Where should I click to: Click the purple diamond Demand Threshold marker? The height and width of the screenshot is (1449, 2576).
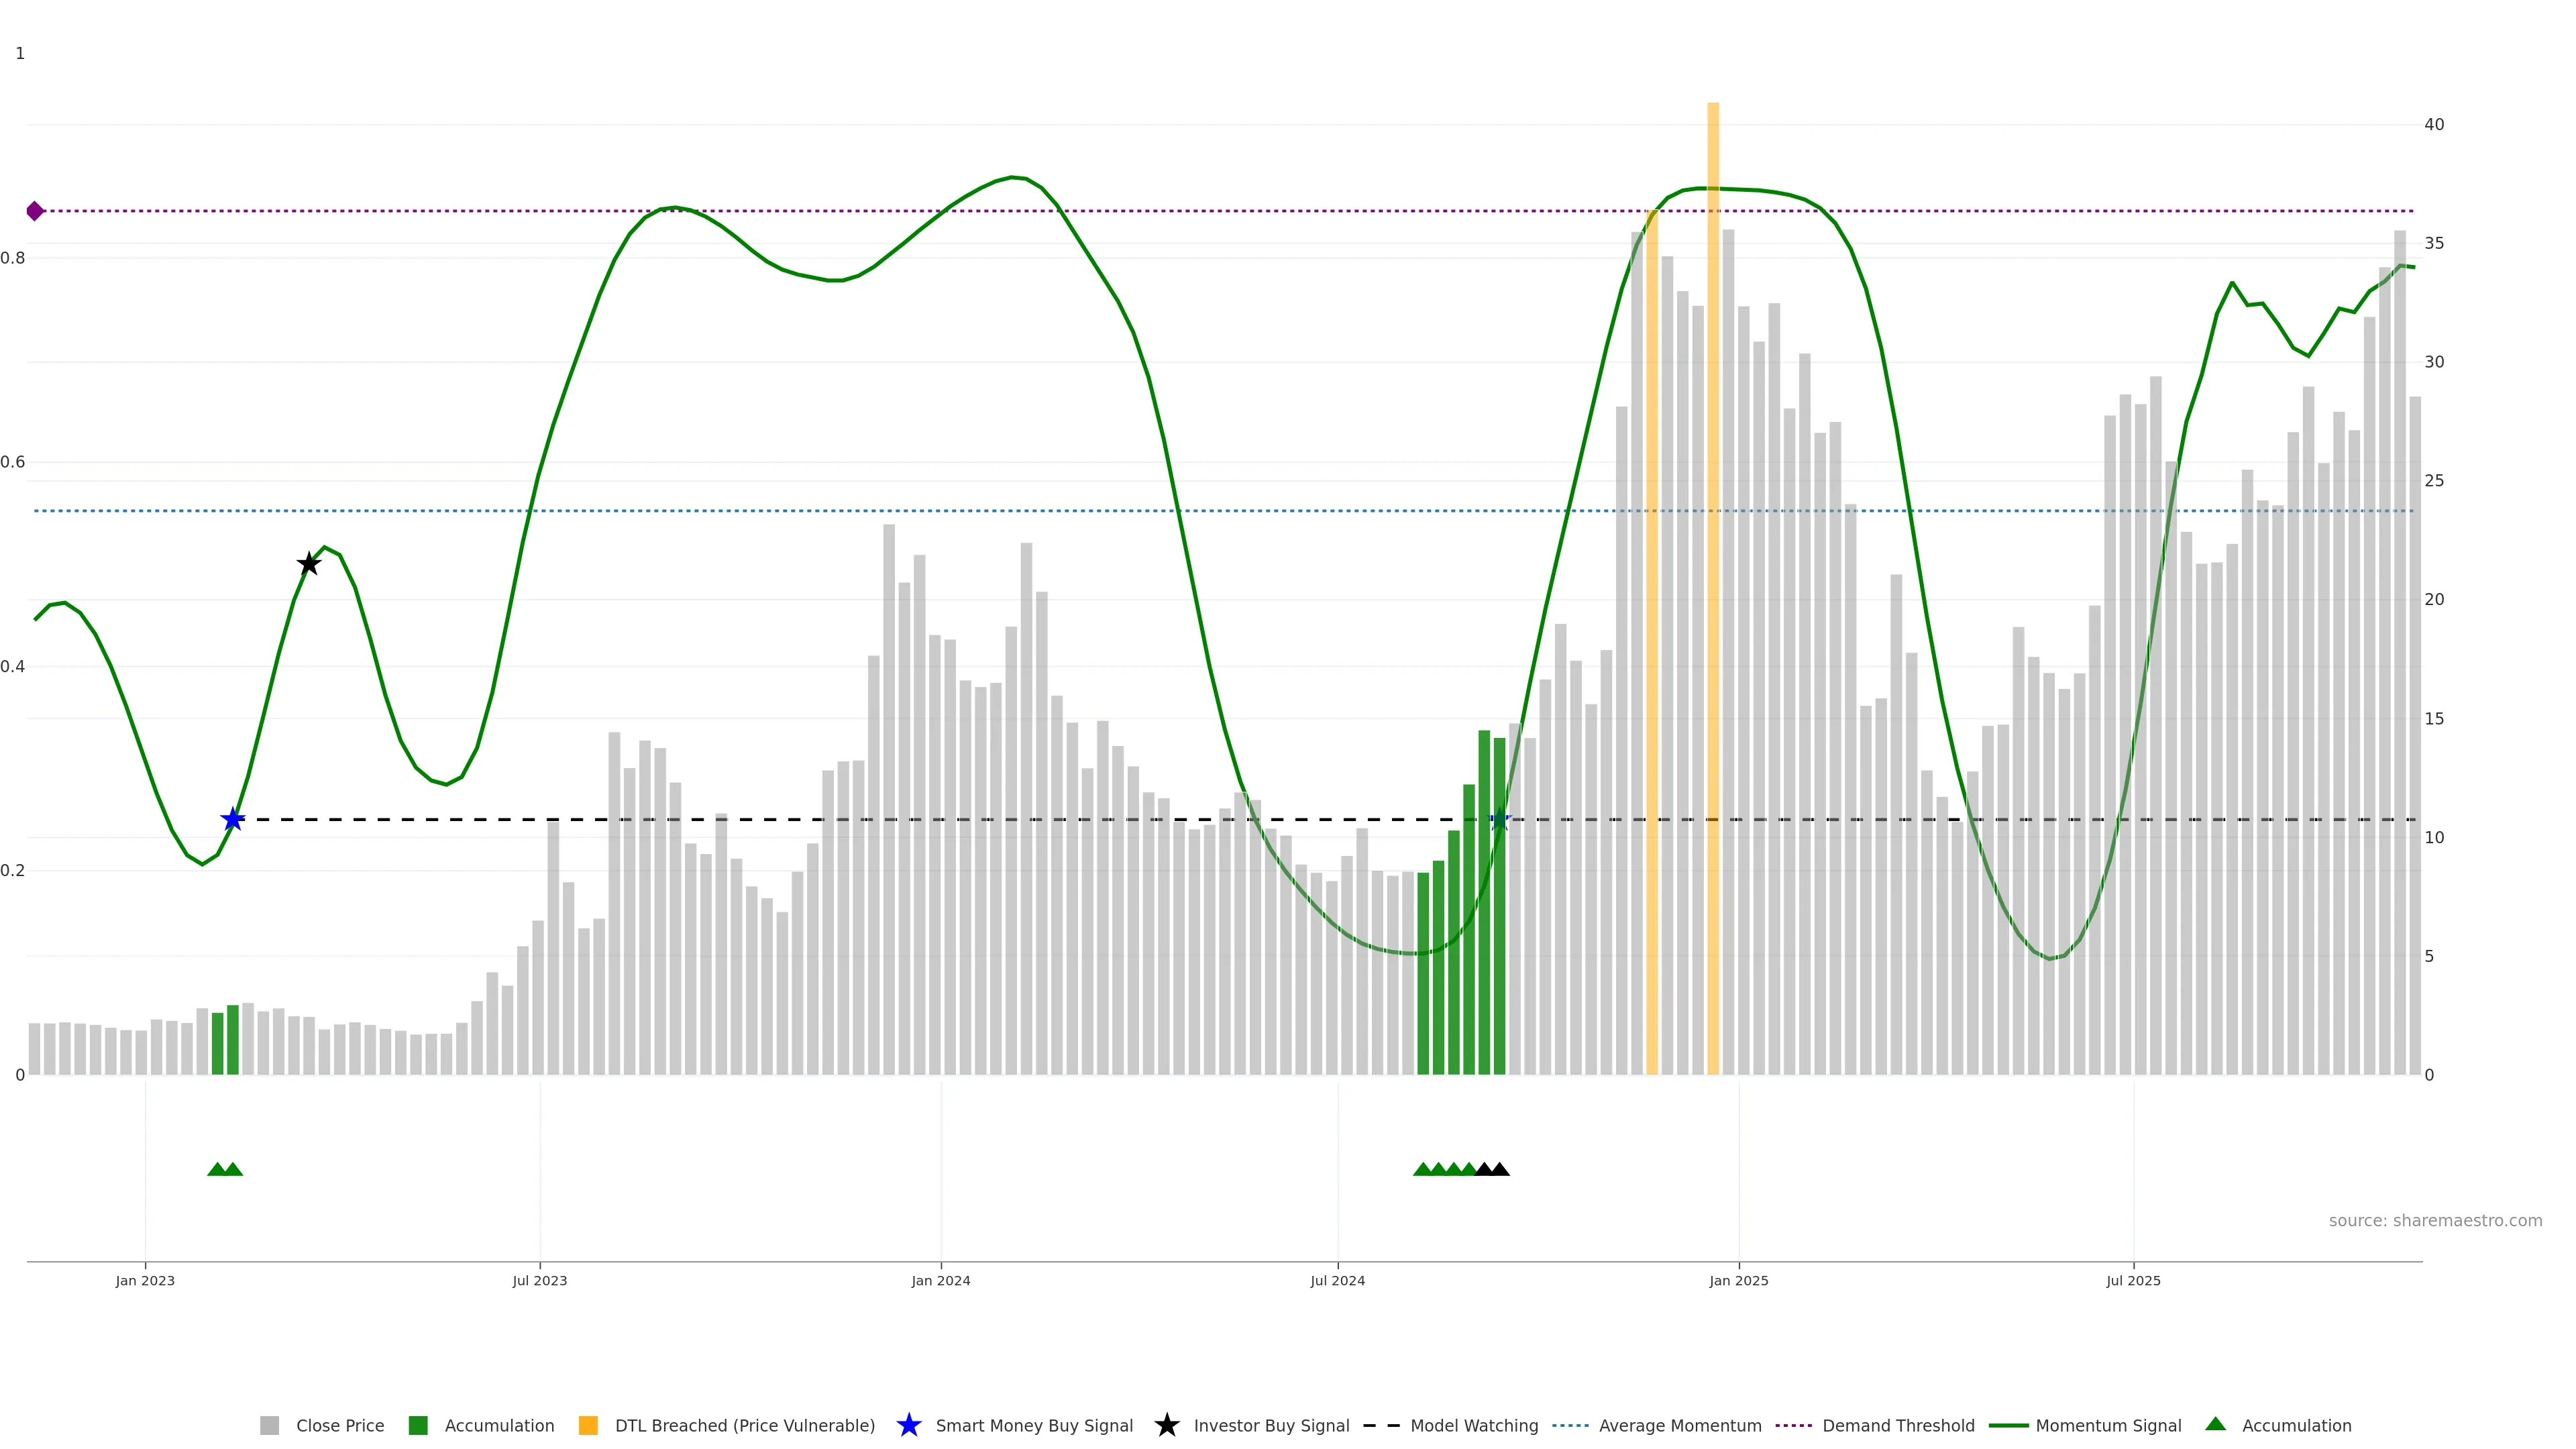tap(35, 211)
